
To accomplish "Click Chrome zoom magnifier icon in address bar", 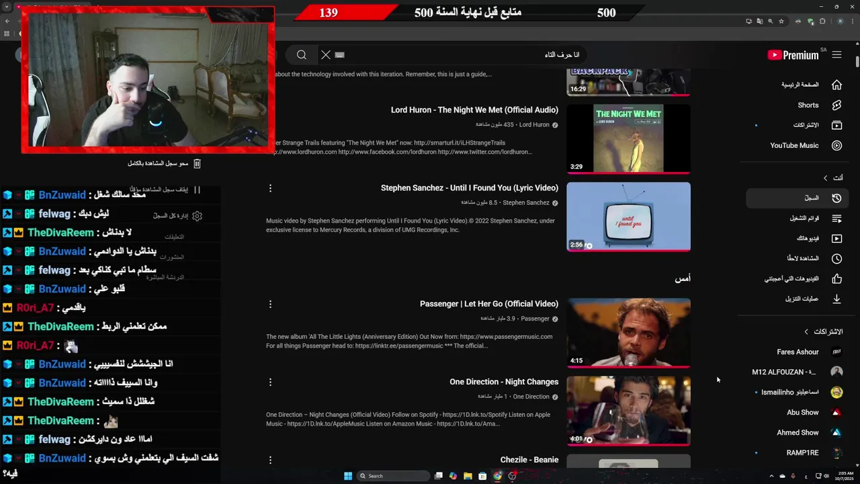I will pos(770,22).
